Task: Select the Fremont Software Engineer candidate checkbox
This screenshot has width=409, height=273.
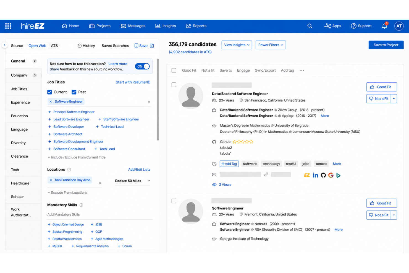Action: click(x=174, y=201)
